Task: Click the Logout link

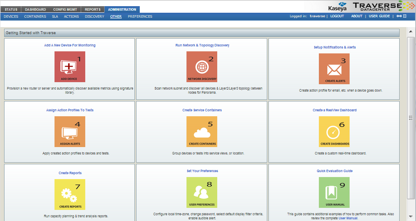Action: 337,16
